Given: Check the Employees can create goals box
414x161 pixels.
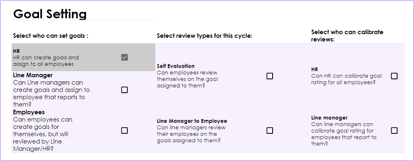Looking at the screenshot, I should [124, 131].
